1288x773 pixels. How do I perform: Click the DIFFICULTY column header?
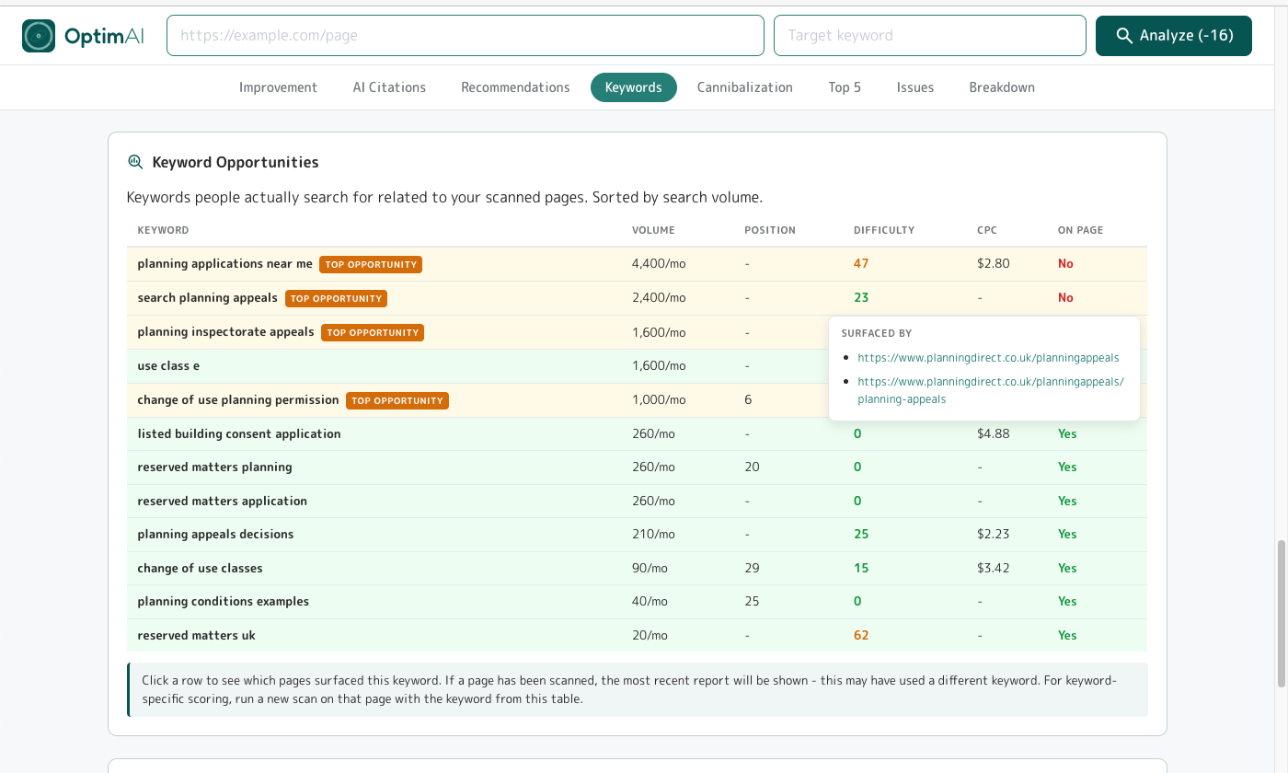click(x=884, y=230)
